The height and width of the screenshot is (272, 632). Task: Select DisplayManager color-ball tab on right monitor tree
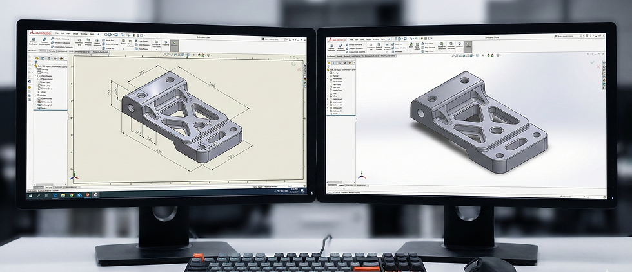pyautogui.click(x=350, y=62)
